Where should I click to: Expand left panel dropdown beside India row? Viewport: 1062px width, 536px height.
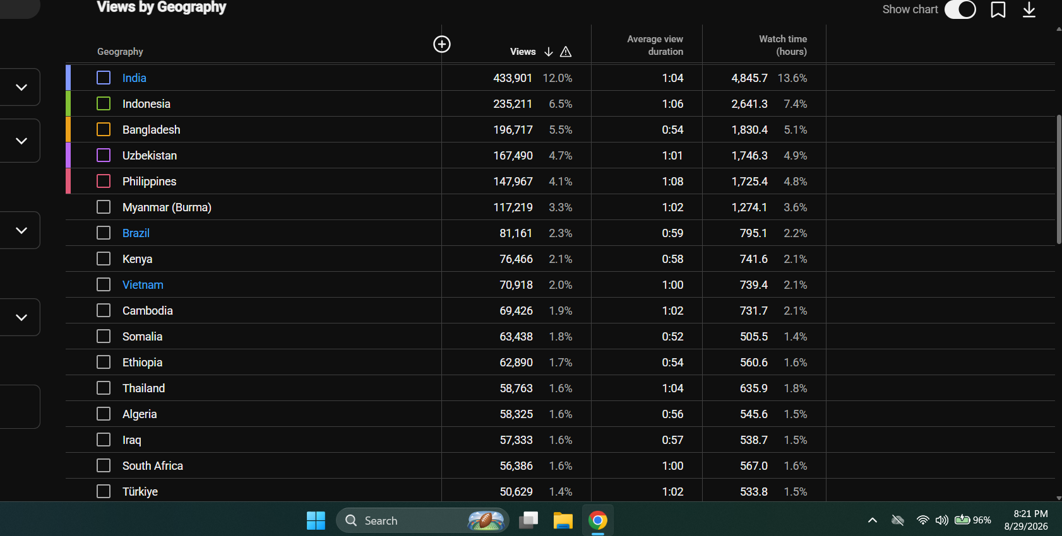tap(20, 87)
